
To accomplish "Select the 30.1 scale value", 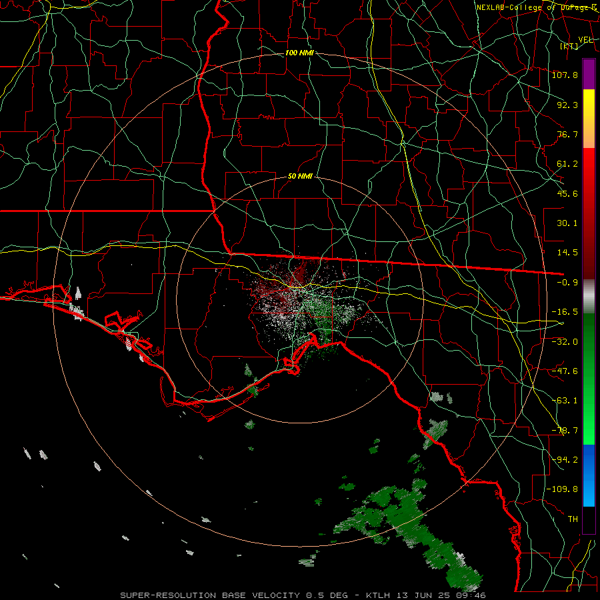I will [567, 223].
